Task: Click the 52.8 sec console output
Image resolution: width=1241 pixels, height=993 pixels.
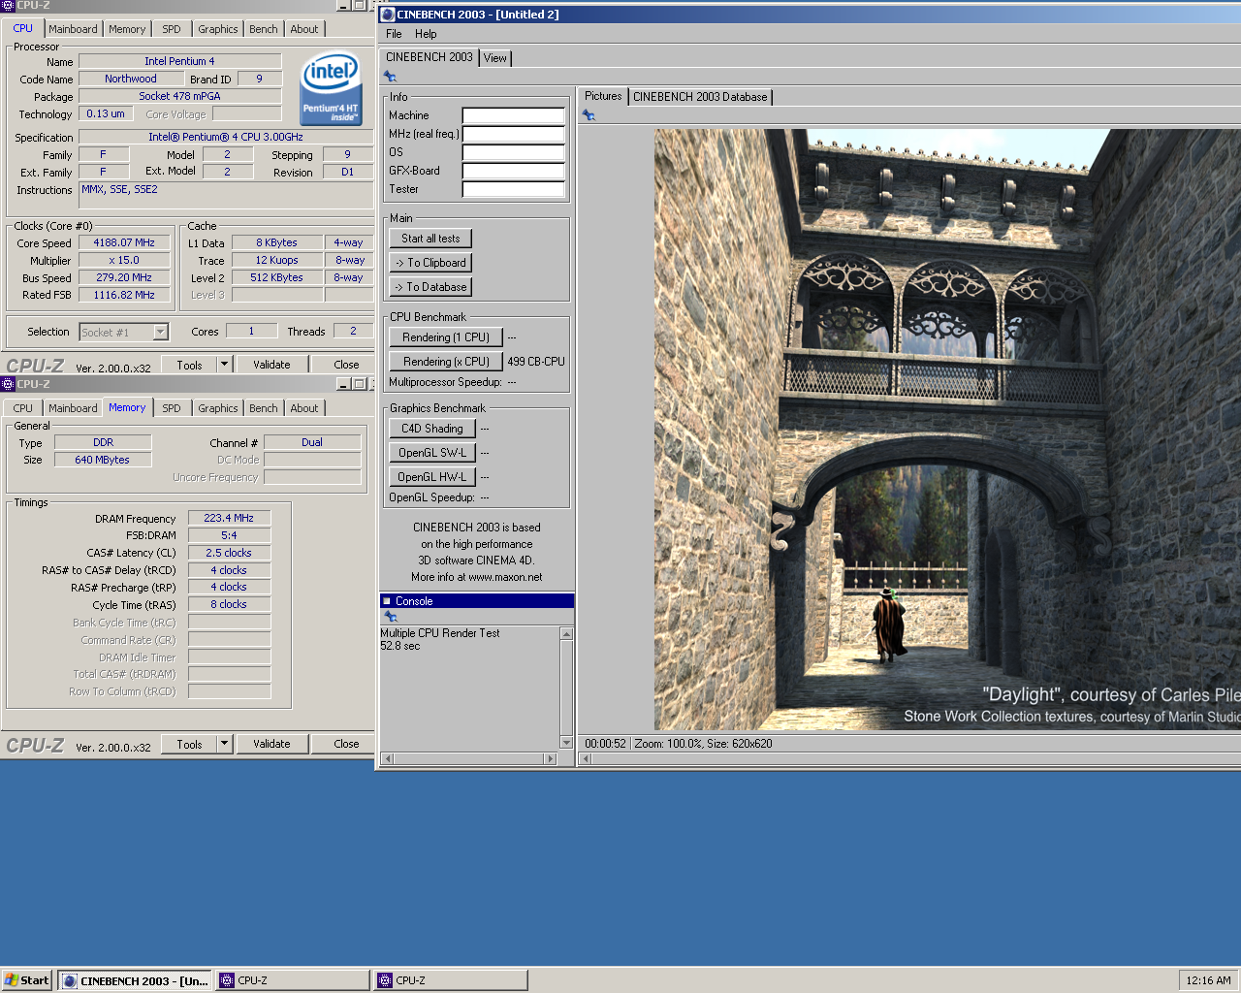Action: point(400,646)
